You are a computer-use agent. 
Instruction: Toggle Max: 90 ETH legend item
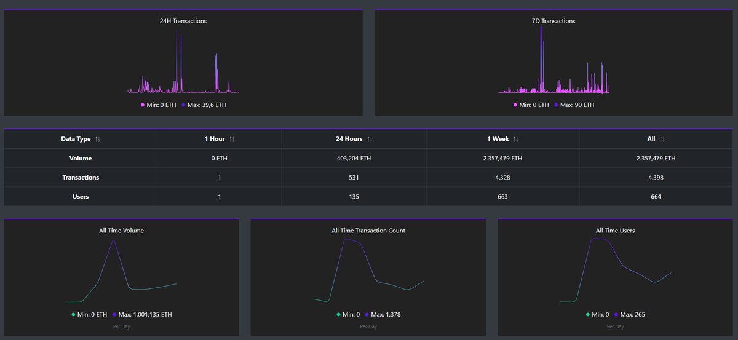click(574, 105)
